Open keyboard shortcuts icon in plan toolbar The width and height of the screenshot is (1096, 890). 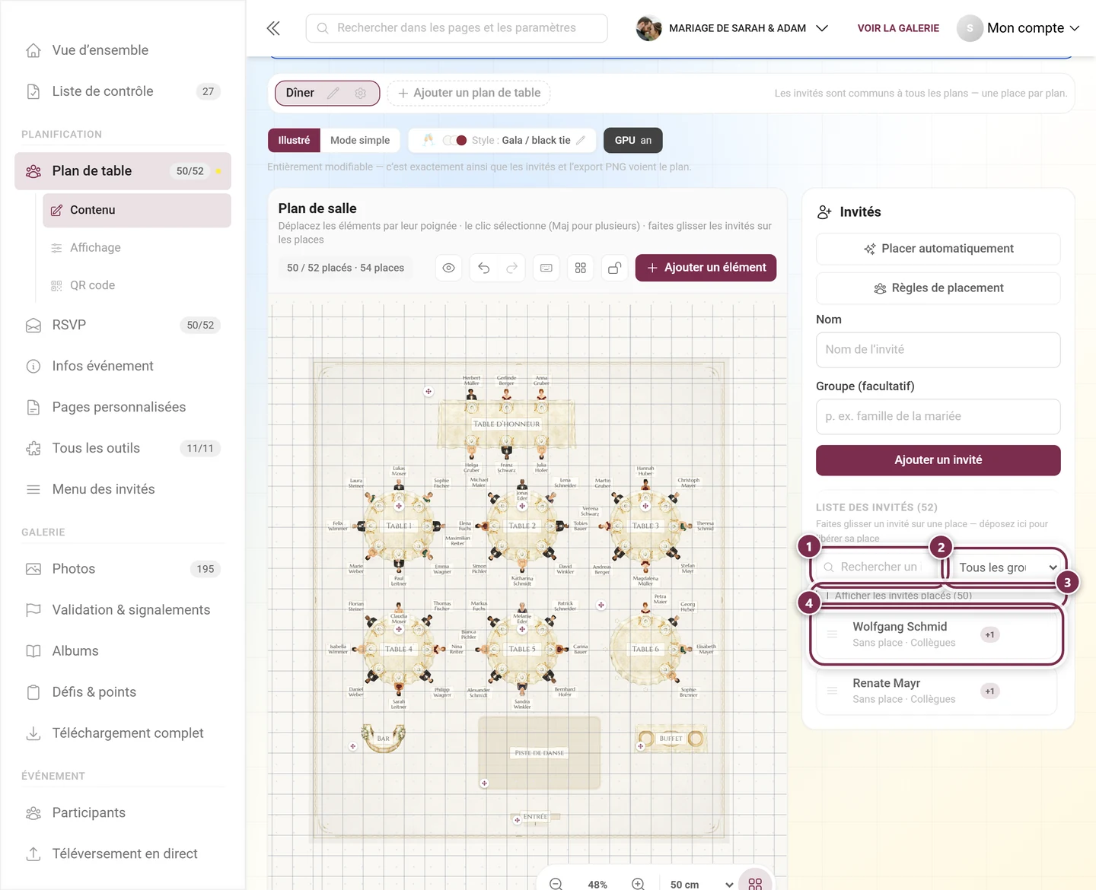[546, 268]
